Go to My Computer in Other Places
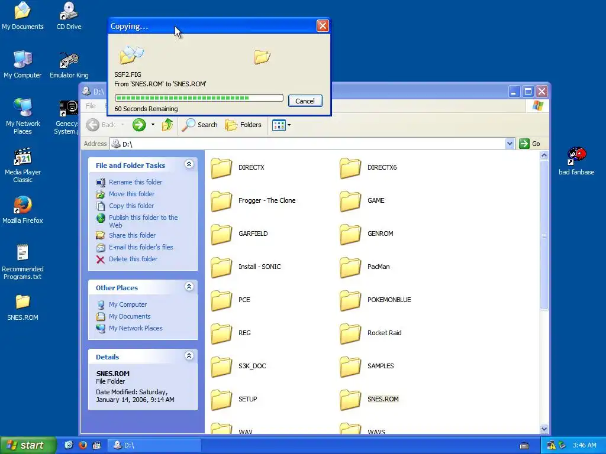The width and height of the screenshot is (606, 454). coord(122,304)
